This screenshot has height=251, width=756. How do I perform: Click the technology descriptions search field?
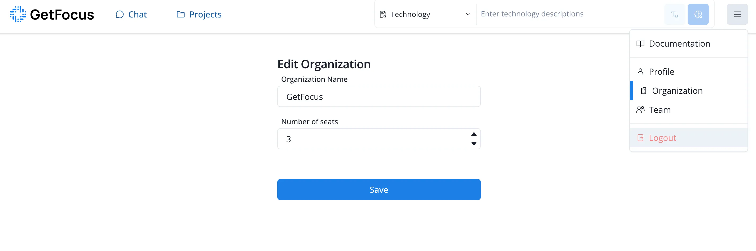pos(569,14)
